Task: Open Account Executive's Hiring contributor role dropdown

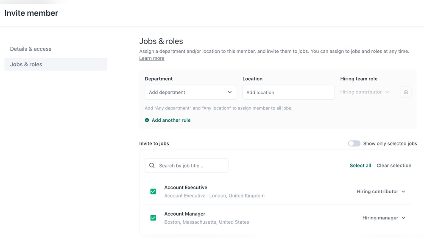Action: click(x=381, y=191)
